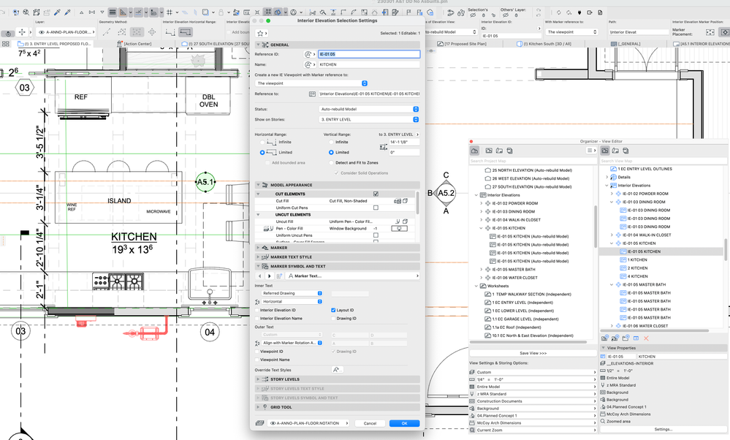Open the Status Auto-rebuild Model dropdown

coord(368,109)
